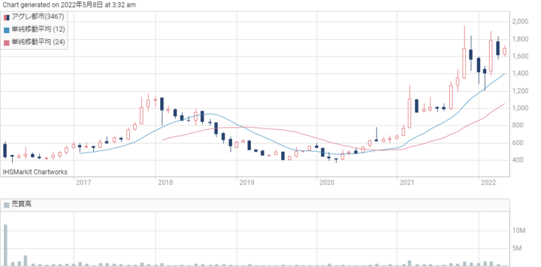The height and width of the screenshot is (267, 541).
Task: Click the 1,200 price axis label
Action: [520, 91]
